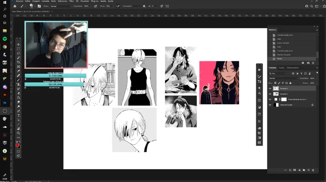The image size is (326, 182).
Task: Select the History Brush tool
Action: 19,89
